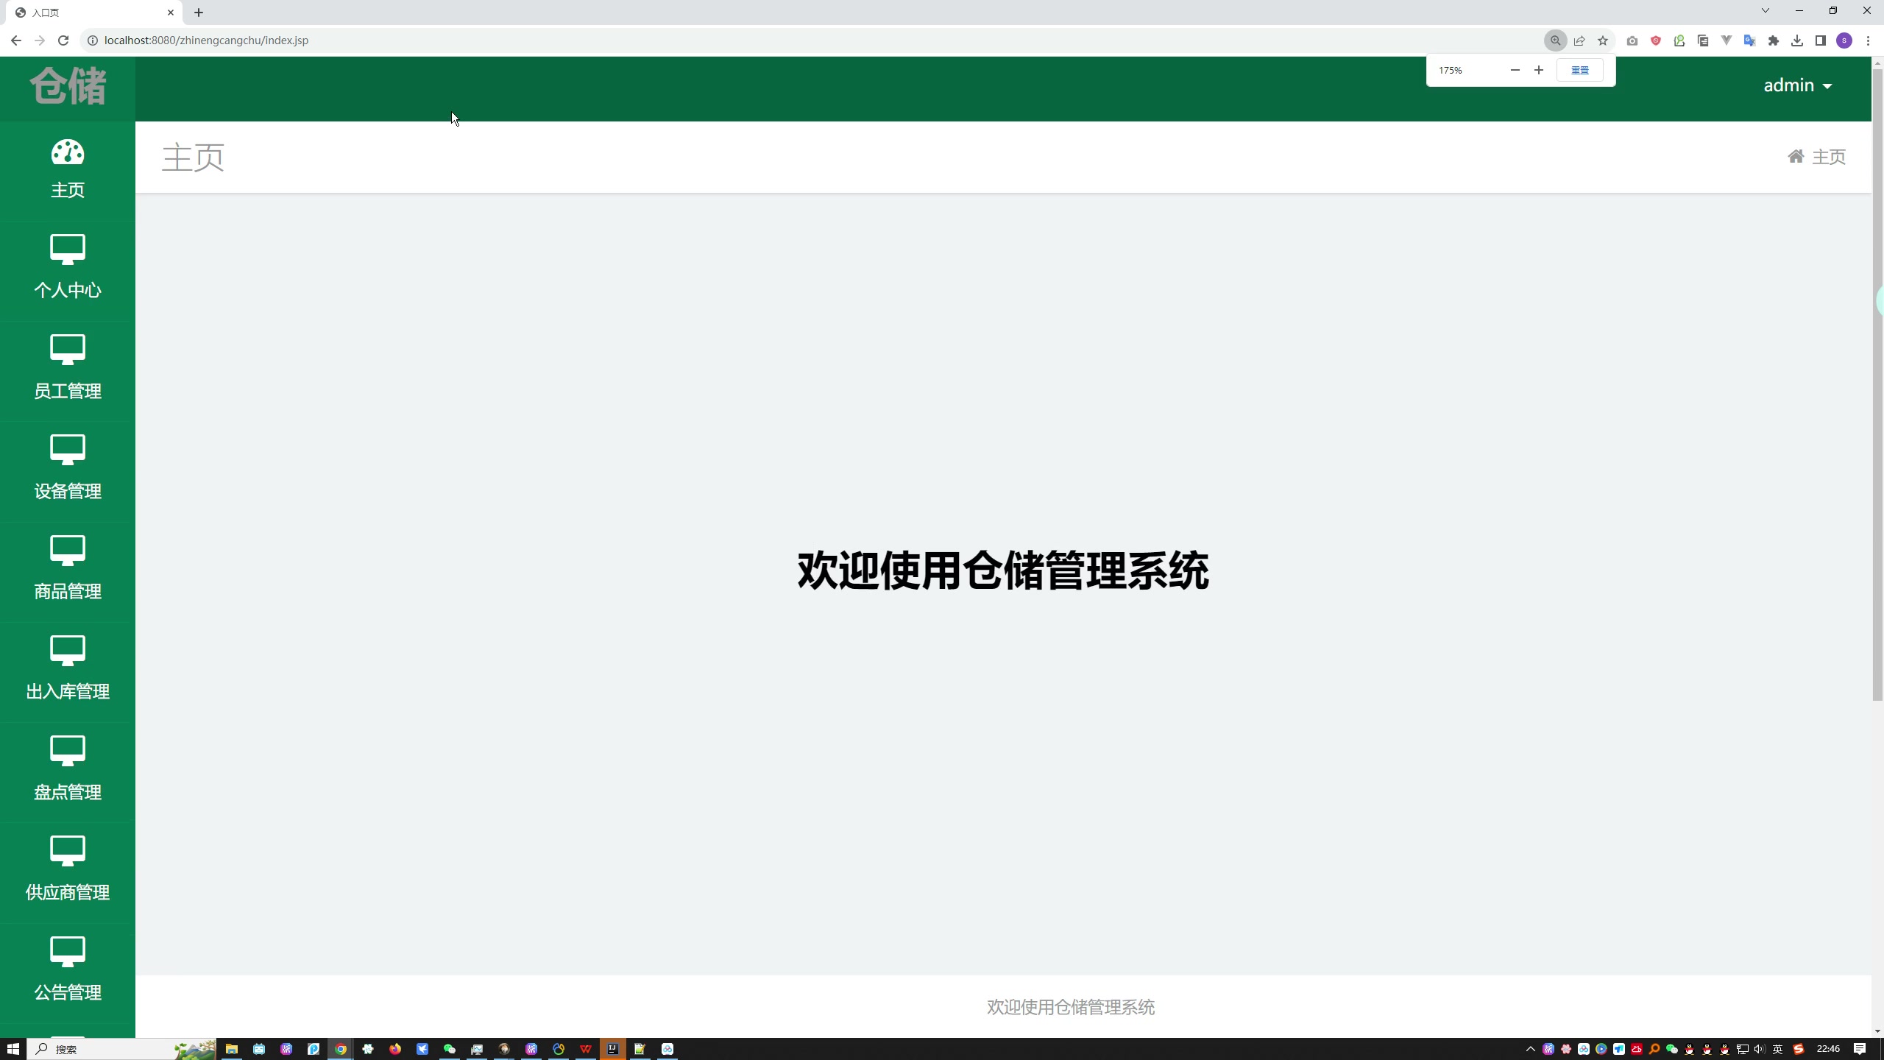Viewport: 1884px width, 1060px height.
Task: Close the 入口页 tab
Action: [x=171, y=13]
